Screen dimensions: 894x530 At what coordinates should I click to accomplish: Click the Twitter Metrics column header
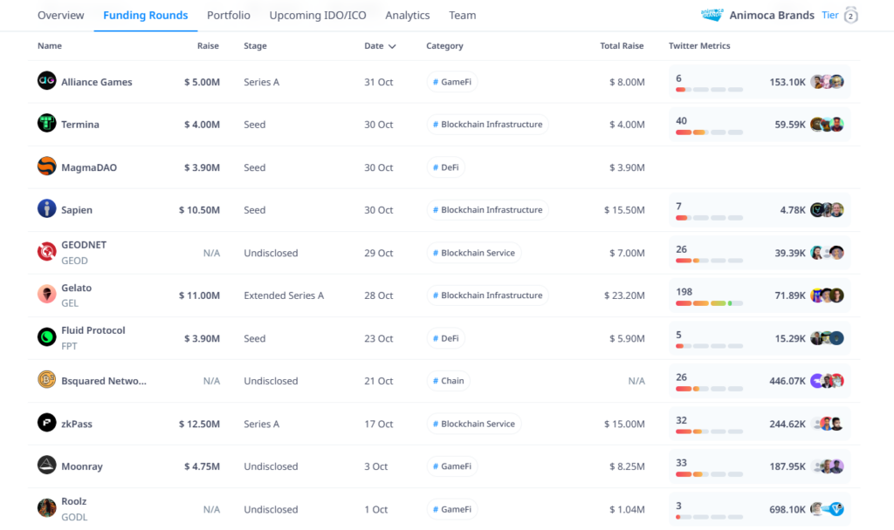(x=699, y=45)
